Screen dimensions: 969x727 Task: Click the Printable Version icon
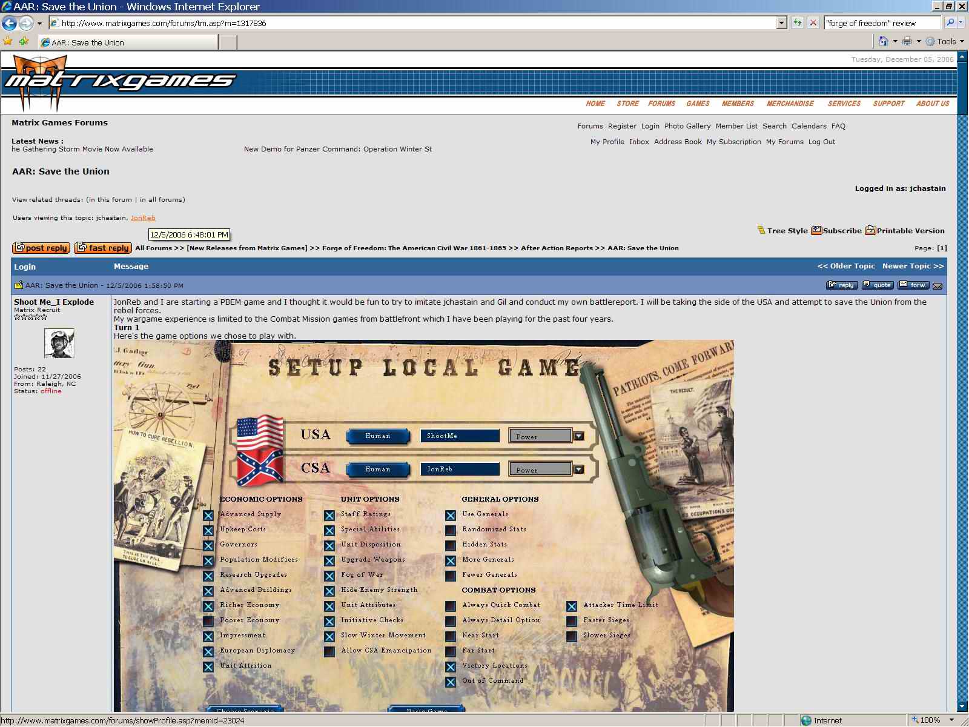[870, 230]
